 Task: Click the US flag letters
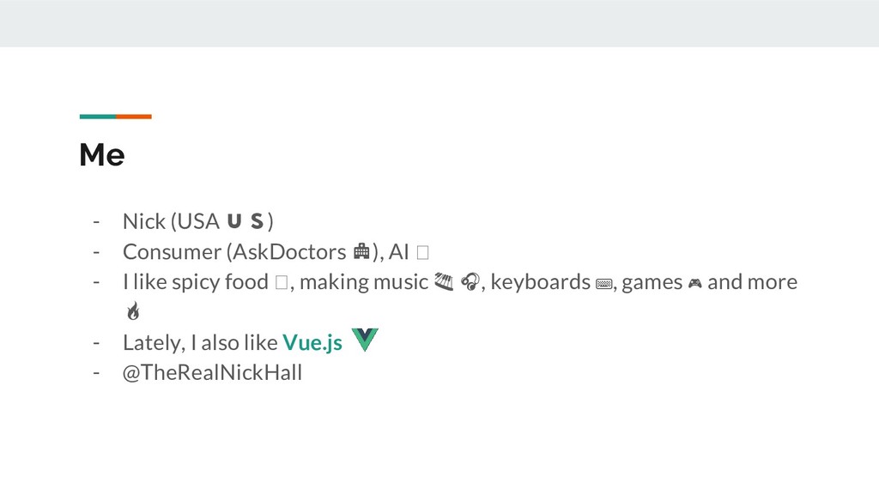(246, 221)
